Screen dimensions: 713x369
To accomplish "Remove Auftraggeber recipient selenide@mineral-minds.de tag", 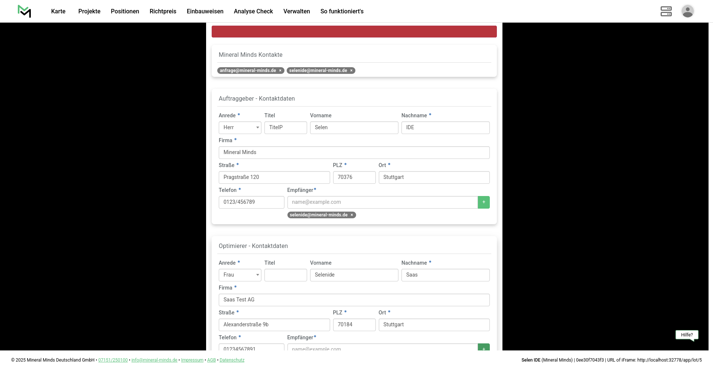I will (x=352, y=215).
